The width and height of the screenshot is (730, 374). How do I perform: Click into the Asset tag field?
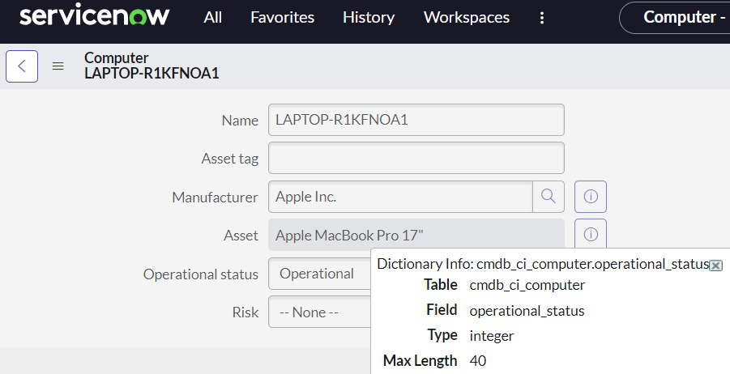tap(416, 158)
